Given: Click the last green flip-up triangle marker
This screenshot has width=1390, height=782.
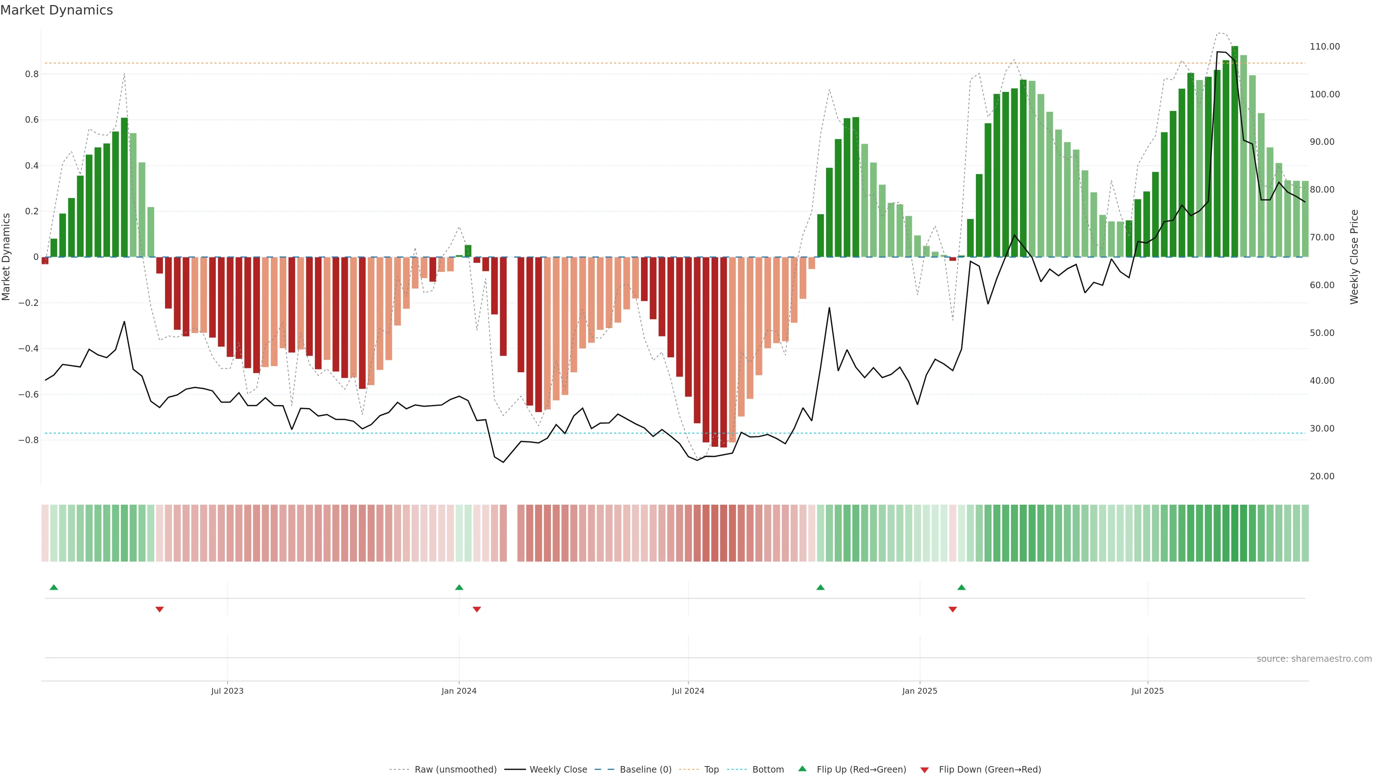Looking at the screenshot, I should (x=961, y=587).
